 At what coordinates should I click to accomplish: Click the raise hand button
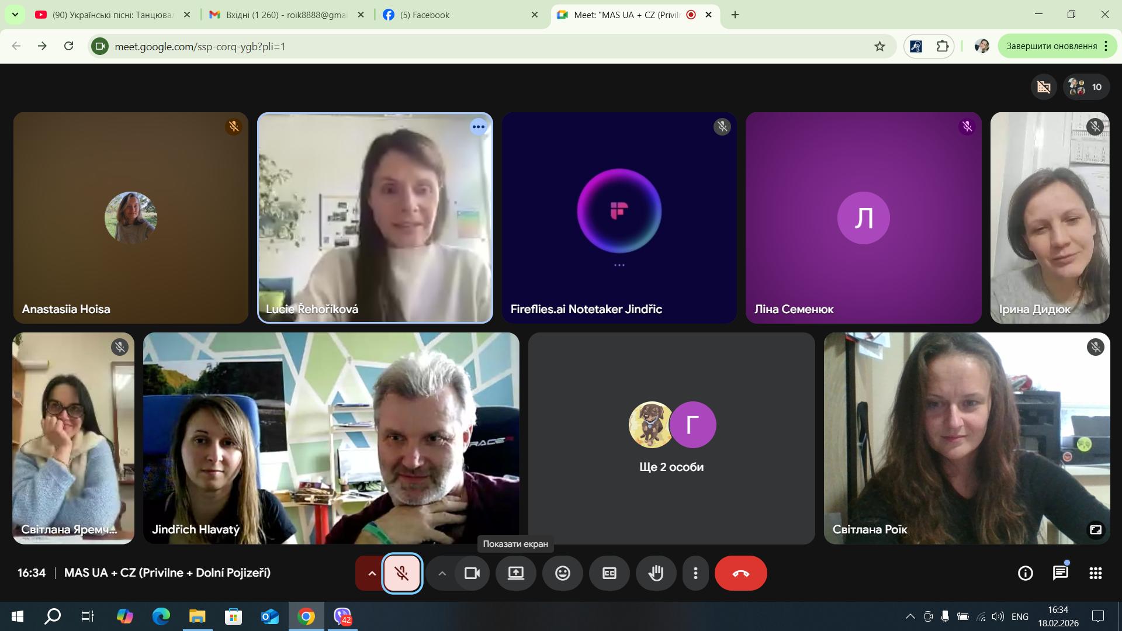pyautogui.click(x=656, y=573)
